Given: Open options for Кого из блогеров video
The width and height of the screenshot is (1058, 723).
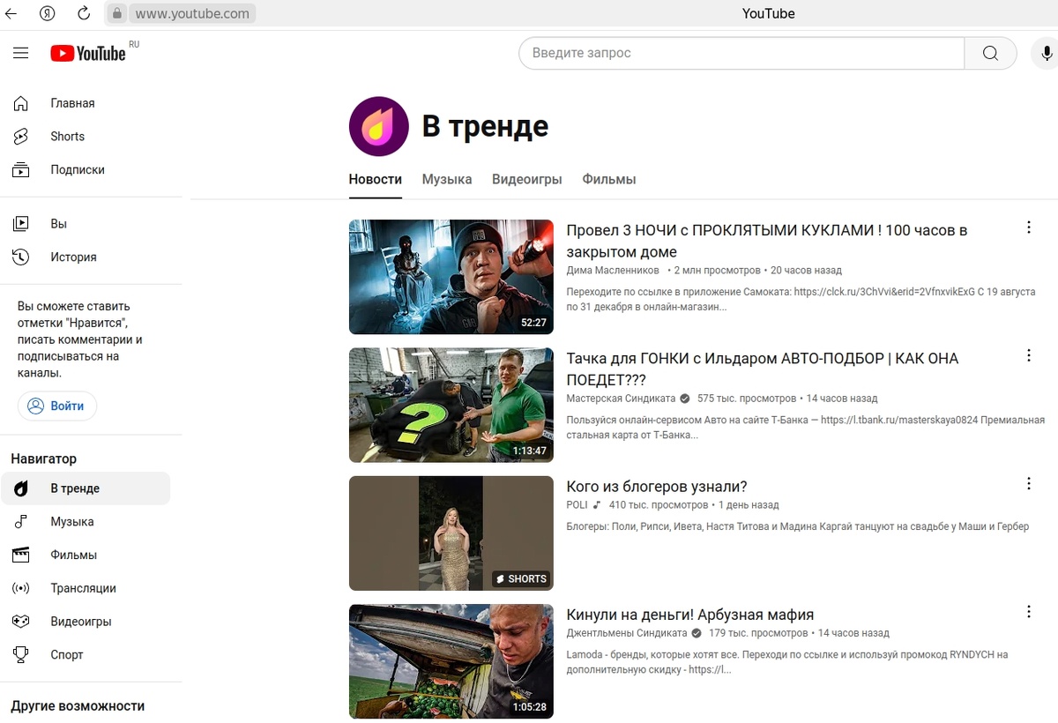Looking at the screenshot, I should (x=1028, y=484).
